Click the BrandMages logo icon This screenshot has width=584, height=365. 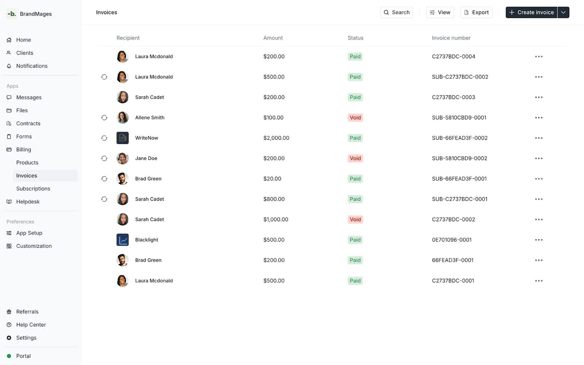click(12, 14)
